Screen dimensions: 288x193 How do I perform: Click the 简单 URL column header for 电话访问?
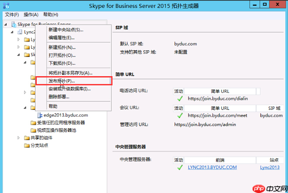point(220,91)
